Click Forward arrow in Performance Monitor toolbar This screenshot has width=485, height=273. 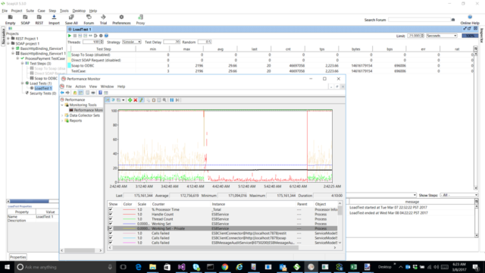(x=67, y=93)
